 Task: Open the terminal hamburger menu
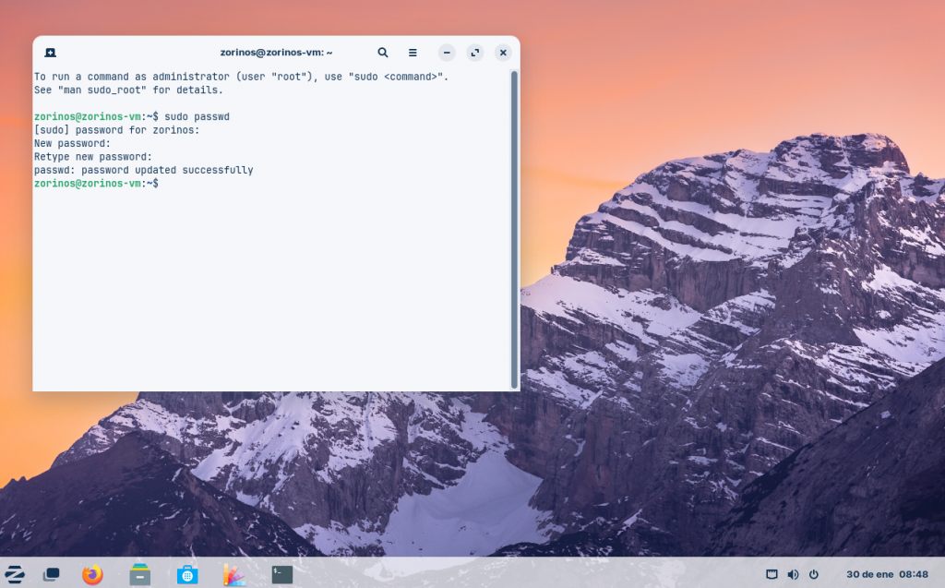point(413,53)
